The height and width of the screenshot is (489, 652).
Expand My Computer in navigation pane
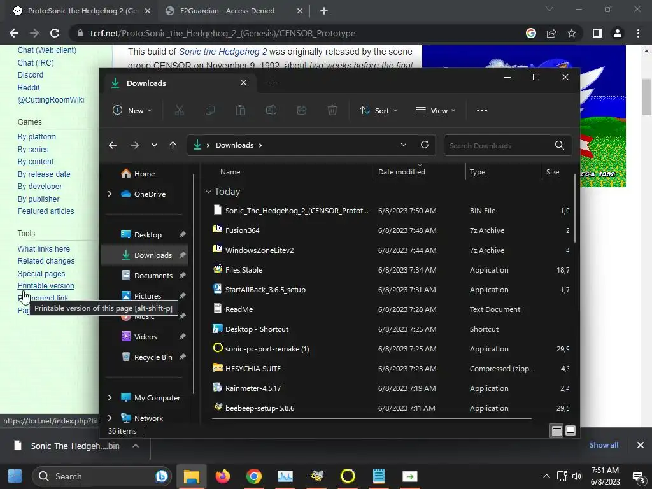coord(110,397)
